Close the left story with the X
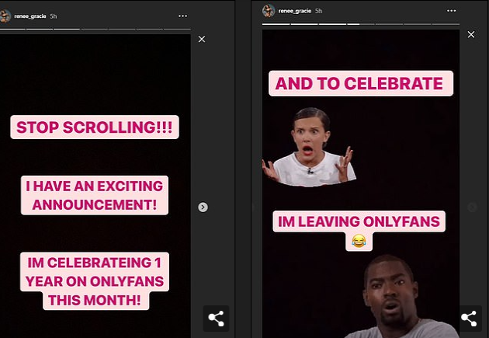489x338 pixels. pos(202,39)
